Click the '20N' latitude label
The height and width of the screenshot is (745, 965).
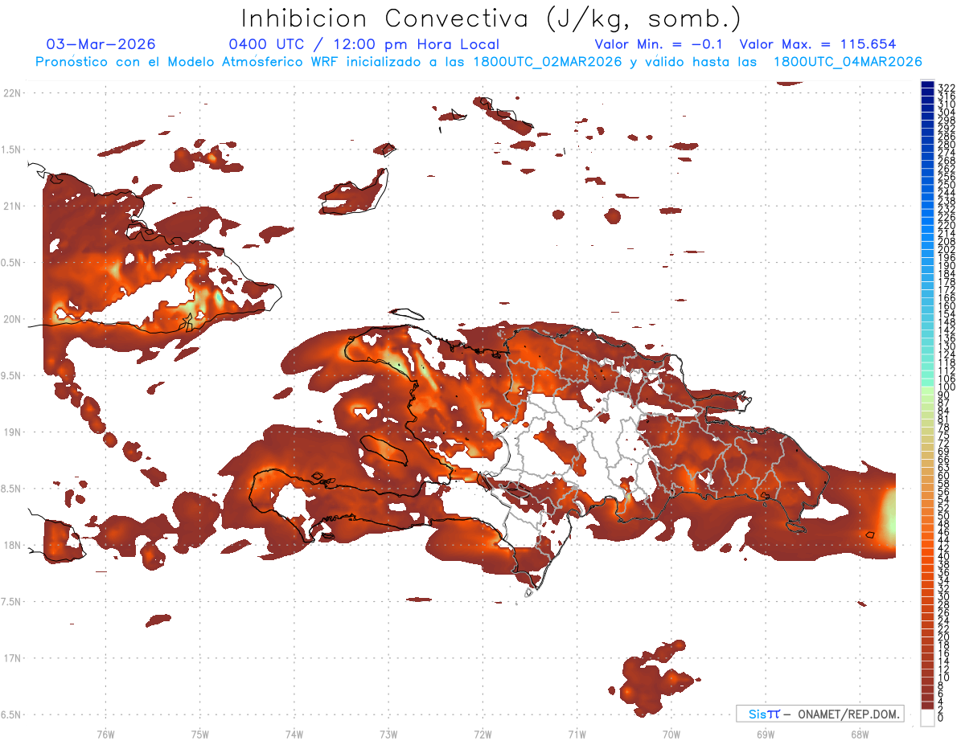pos(12,319)
